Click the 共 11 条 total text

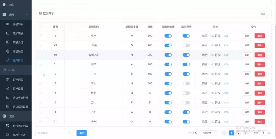coord(192,133)
